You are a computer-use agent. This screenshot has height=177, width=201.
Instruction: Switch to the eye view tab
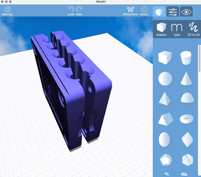[186, 12]
